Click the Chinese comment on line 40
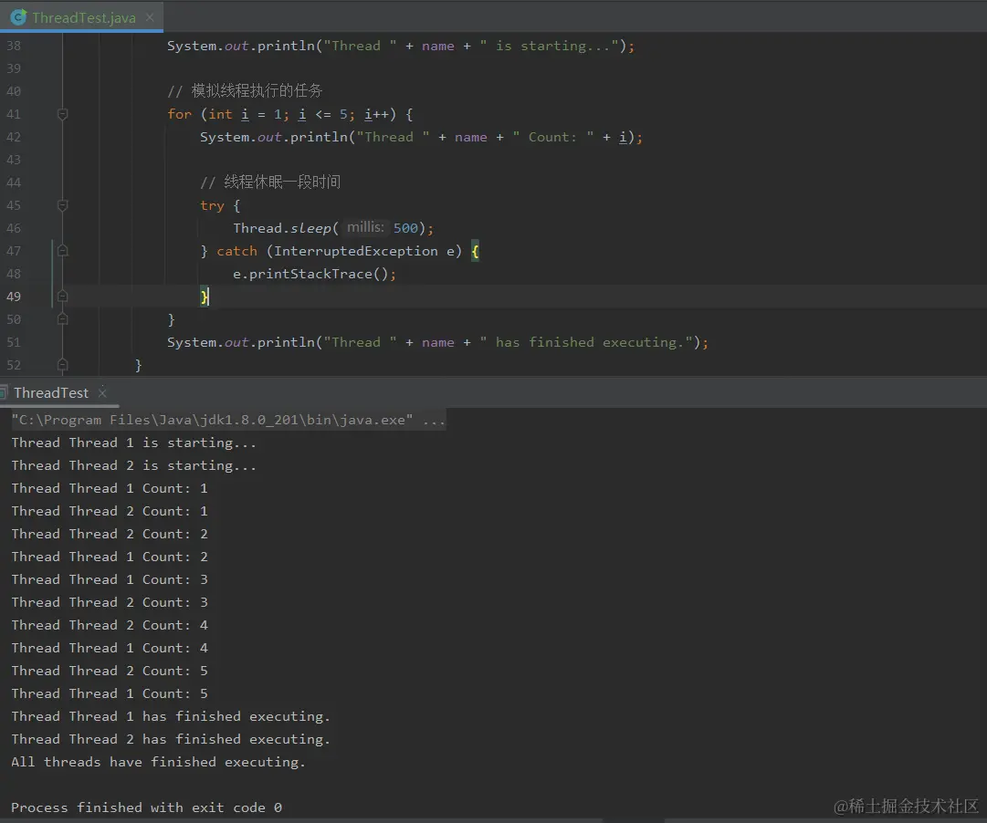987x823 pixels. coord(245,90)
